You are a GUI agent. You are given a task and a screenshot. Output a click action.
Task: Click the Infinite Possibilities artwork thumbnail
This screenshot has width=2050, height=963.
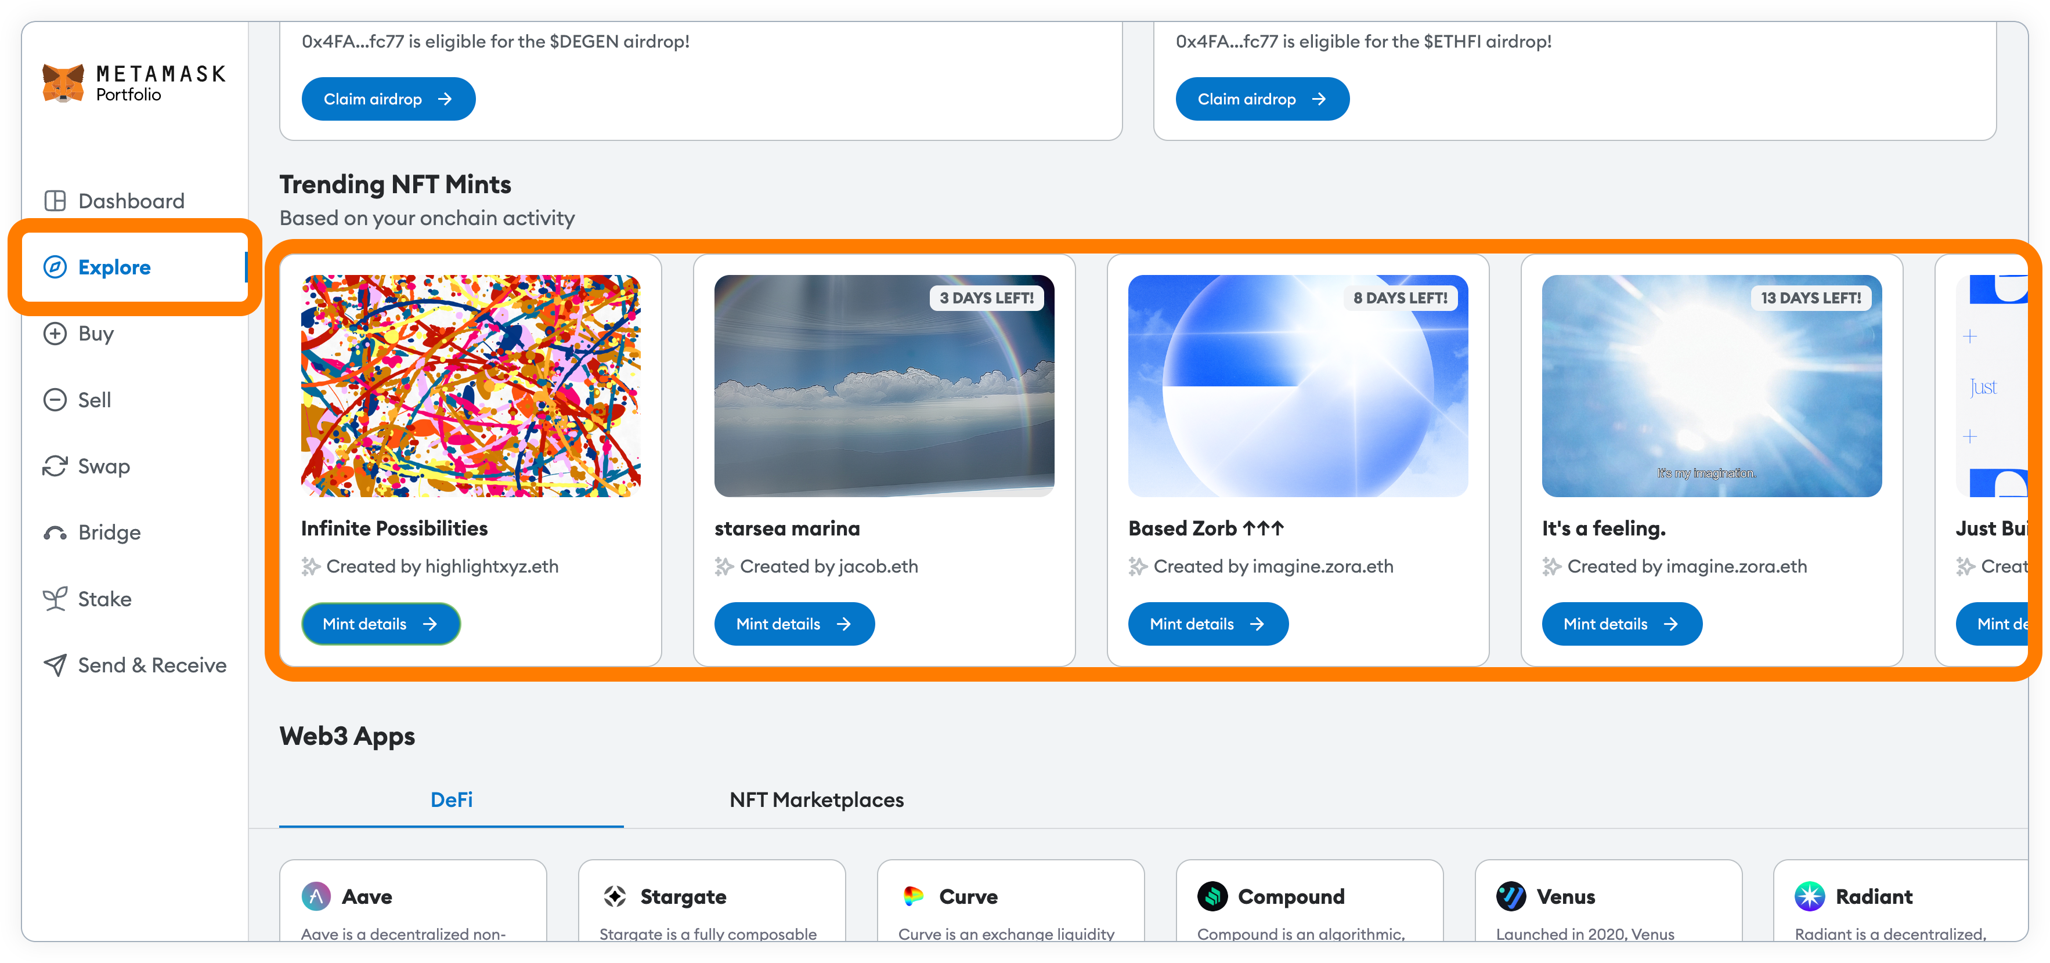(x=470, y=386)
